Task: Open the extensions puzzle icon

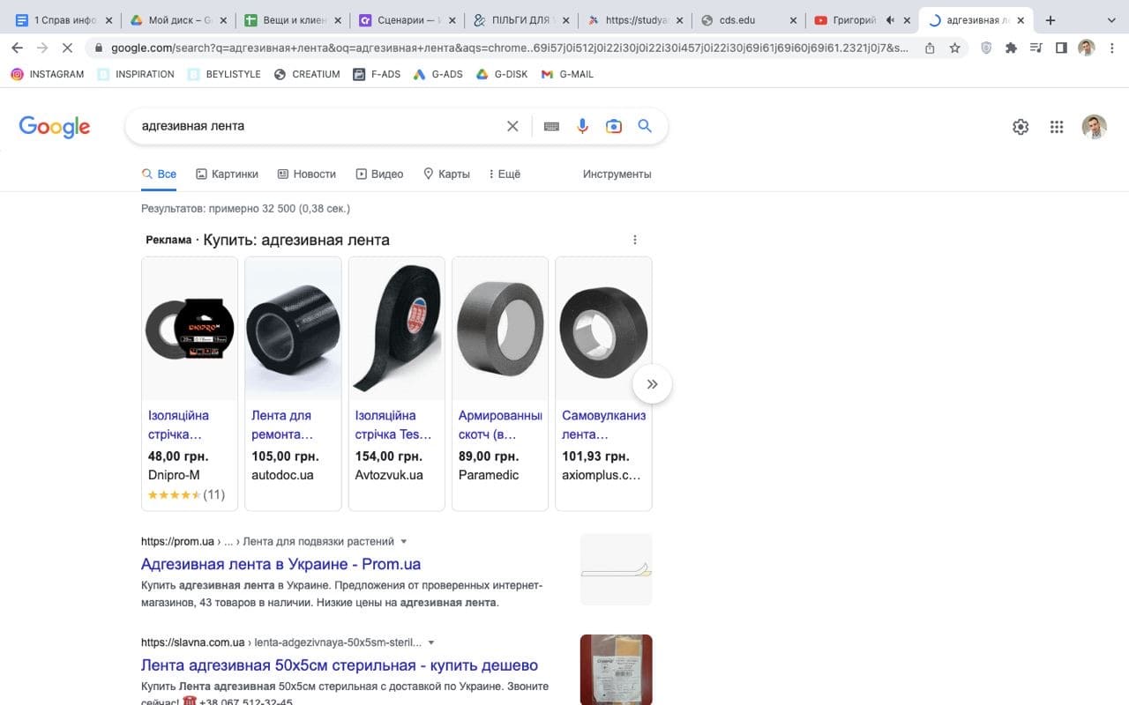Action: tap(1012, 48)
